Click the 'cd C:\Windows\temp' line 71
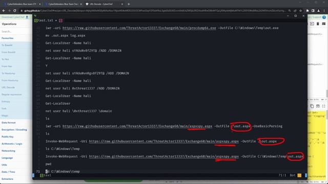 pos(63,172)
